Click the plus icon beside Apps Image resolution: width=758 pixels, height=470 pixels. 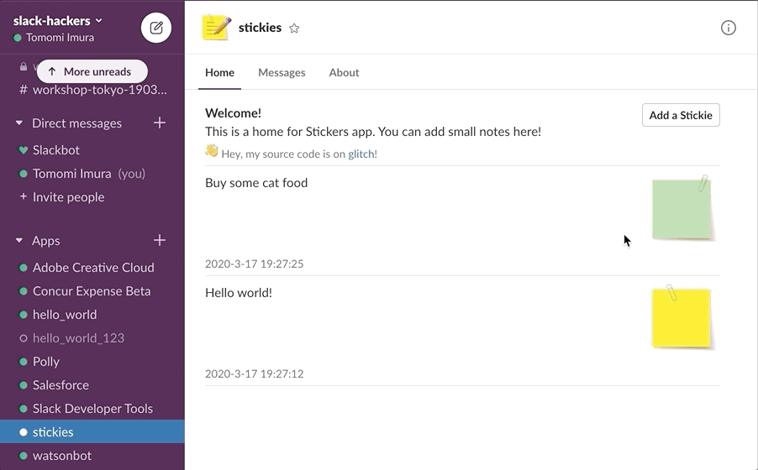click(160, 241)
